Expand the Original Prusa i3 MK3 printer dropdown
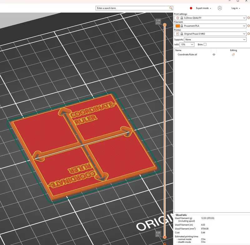 click(244, 34)
